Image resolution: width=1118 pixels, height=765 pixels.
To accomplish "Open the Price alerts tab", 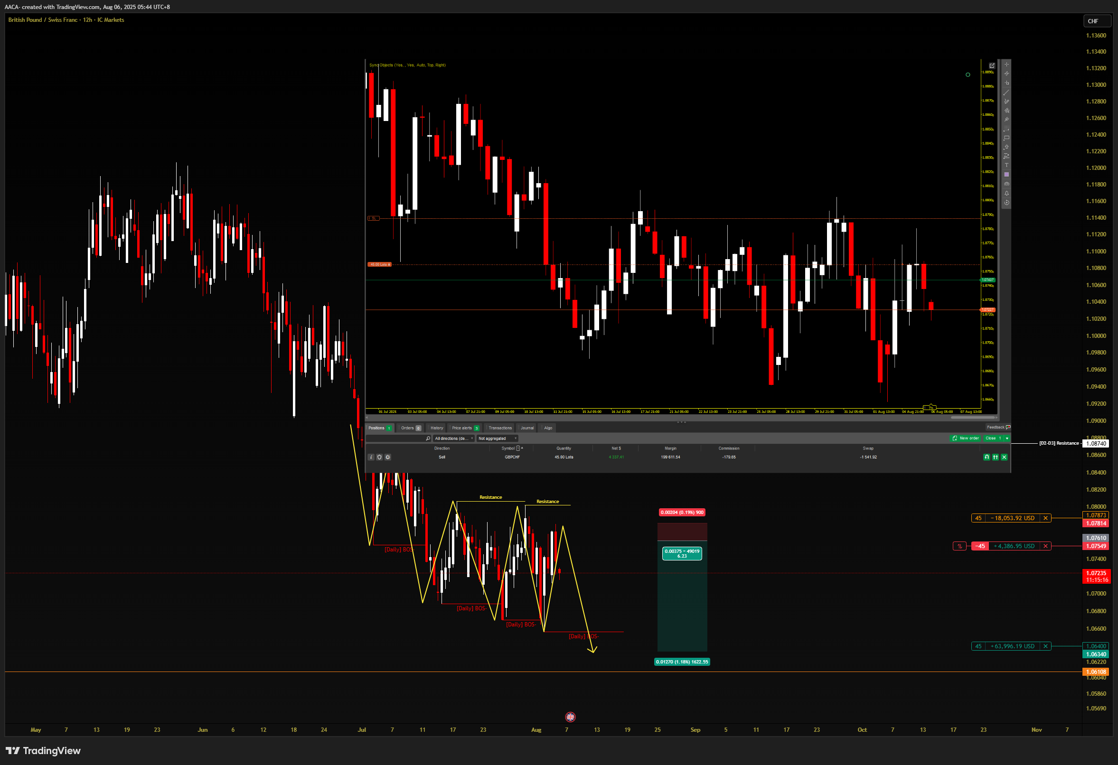I will pyautogui.click(x=465, y=428).
